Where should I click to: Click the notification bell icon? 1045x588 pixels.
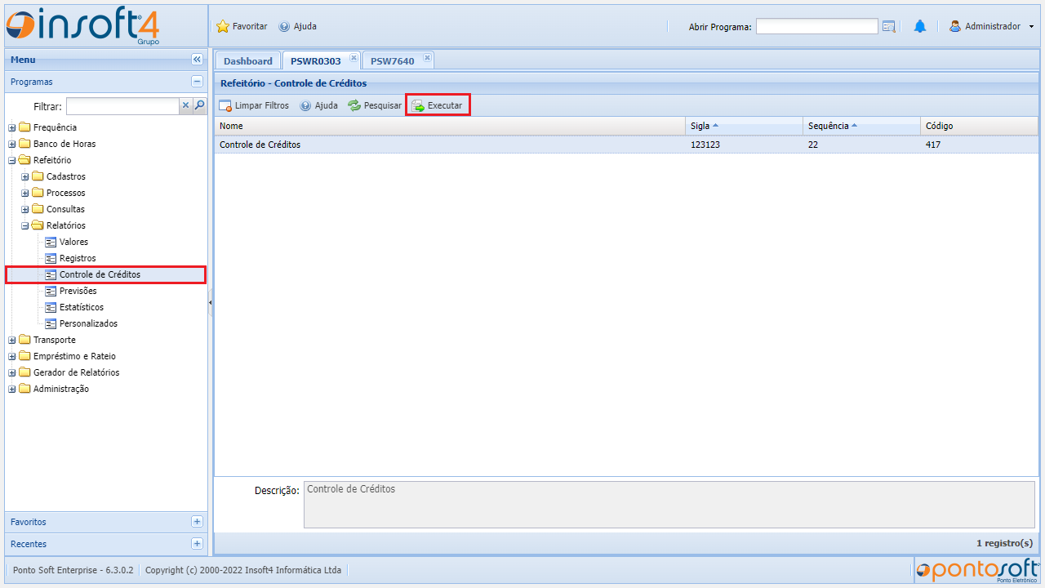click(x=920, y=26)
